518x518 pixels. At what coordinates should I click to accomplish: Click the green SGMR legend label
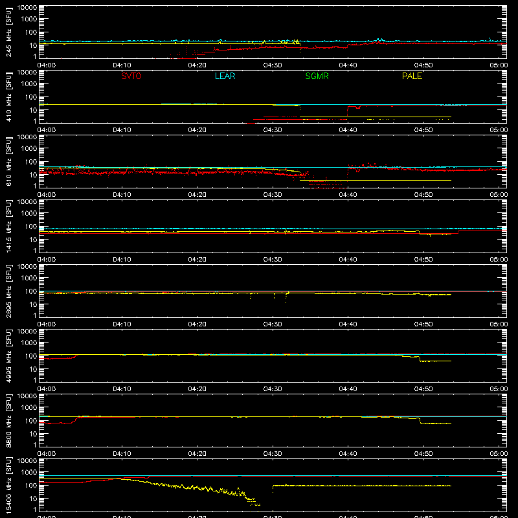(x=317, y=76)
